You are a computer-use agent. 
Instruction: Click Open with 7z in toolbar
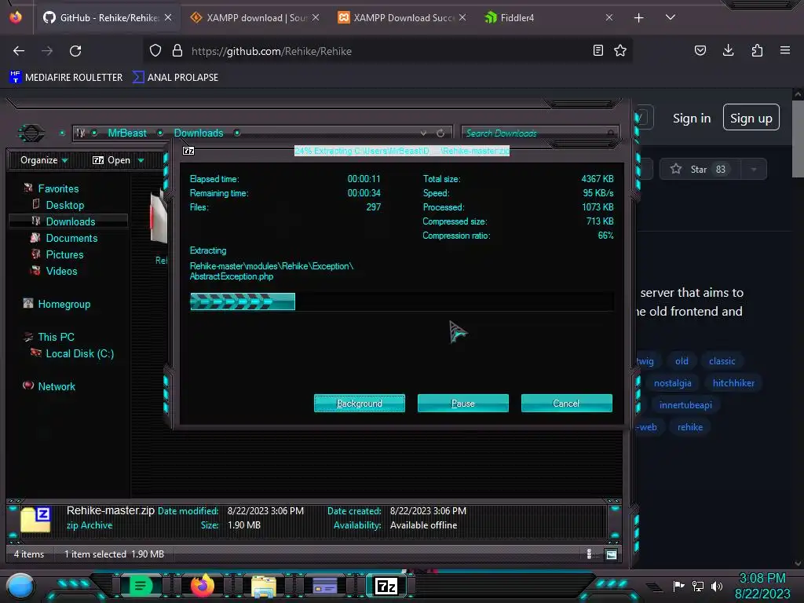pyautogui.click(x=111, y=160)
